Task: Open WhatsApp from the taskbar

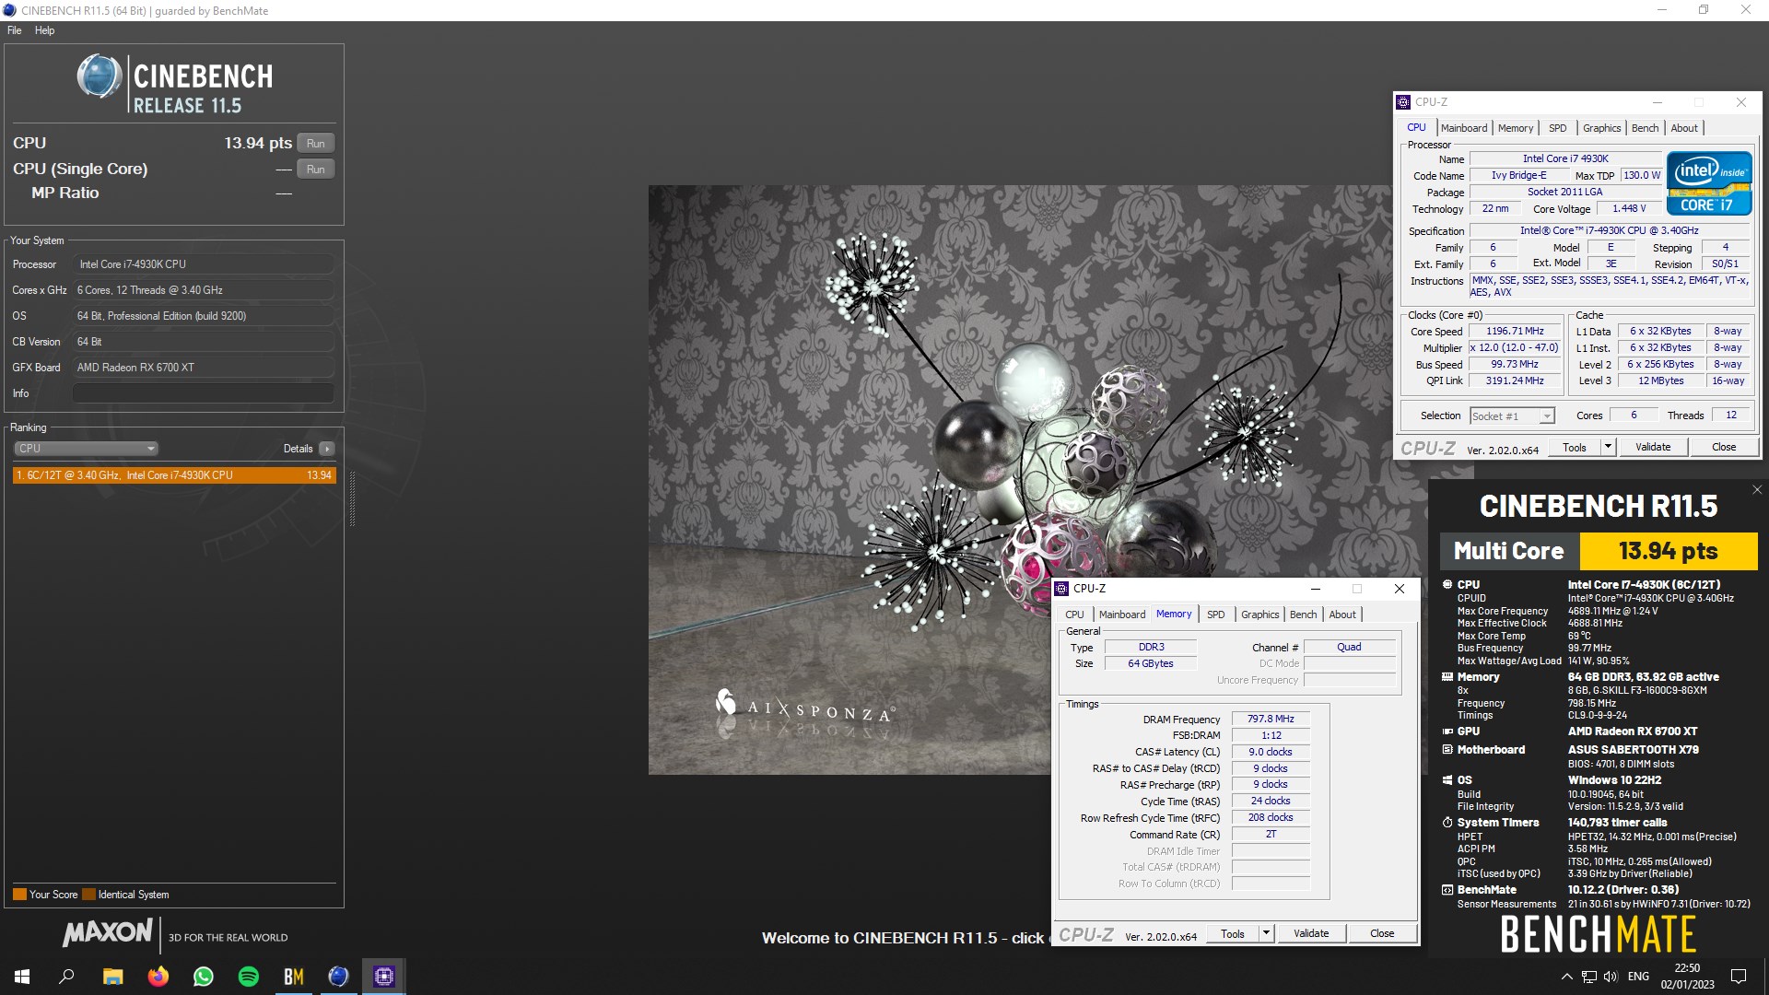Action: coord(203,977)
